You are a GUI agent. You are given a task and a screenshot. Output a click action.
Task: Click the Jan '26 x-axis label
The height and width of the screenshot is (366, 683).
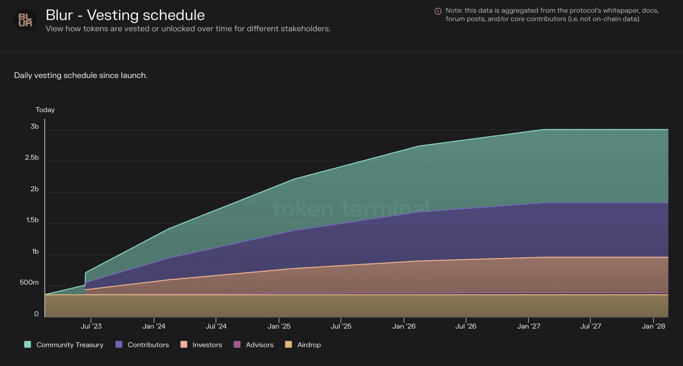click(x=404, y=326)
